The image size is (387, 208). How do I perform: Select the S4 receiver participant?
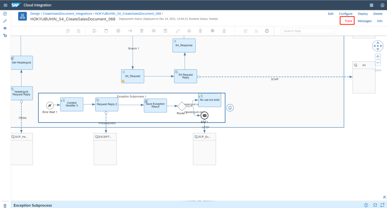pos(364,77)
